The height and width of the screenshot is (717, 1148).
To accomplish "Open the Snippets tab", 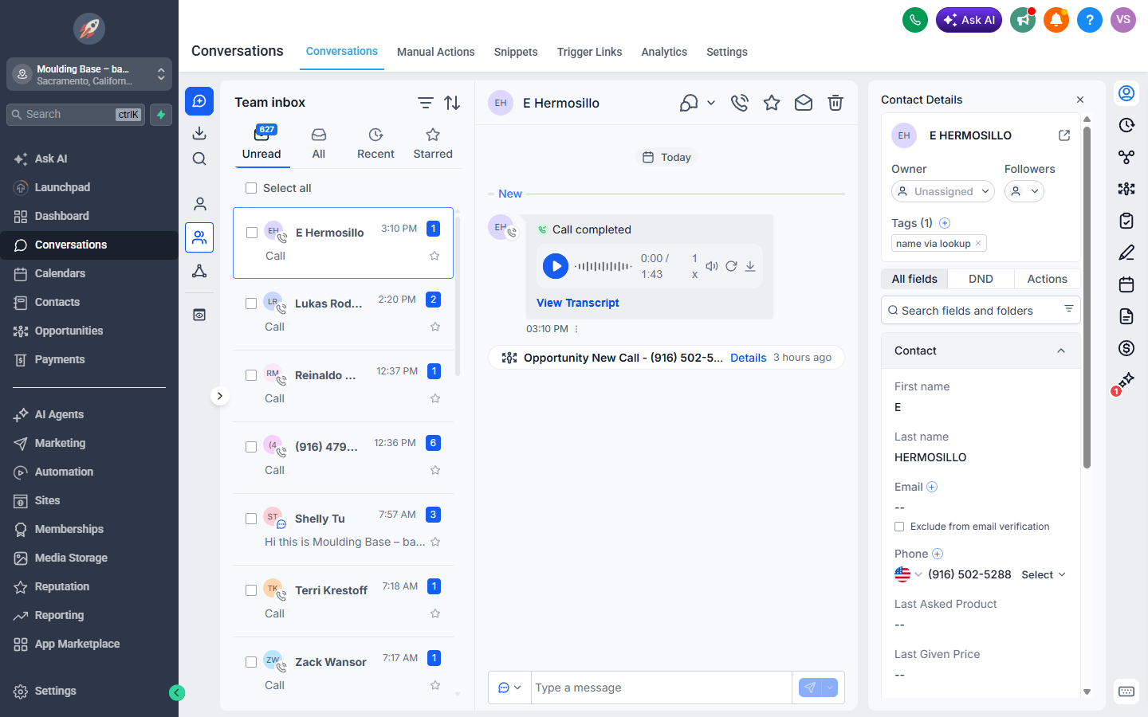I will point(516,52).
